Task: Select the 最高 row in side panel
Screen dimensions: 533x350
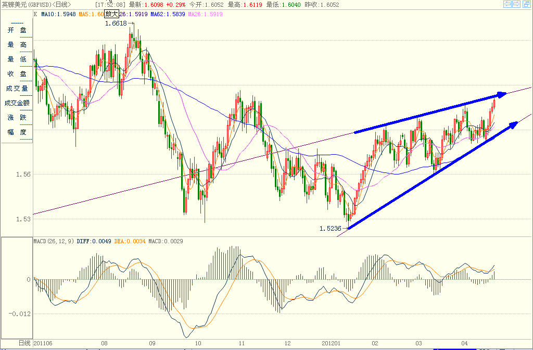Action: click(17, 45)
